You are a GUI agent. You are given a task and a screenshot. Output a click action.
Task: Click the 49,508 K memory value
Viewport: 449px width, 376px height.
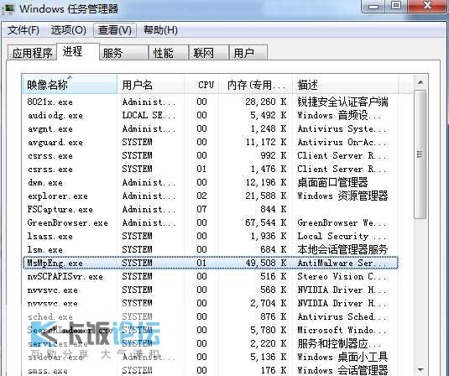[x=266, y=263]
